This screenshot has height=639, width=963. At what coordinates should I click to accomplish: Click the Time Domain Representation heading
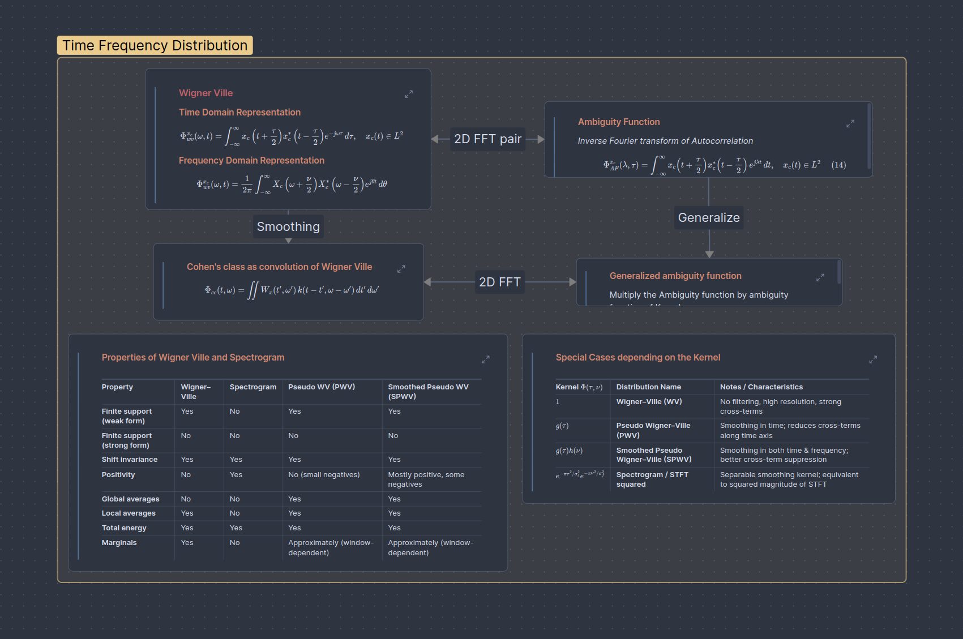(239, 112)
